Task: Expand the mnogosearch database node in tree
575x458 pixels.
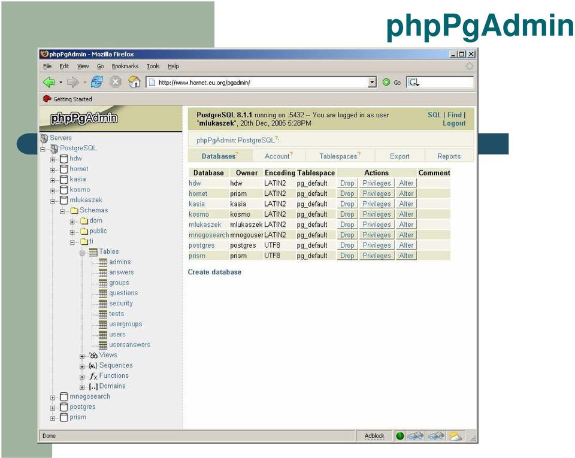Action: point(53,398)
